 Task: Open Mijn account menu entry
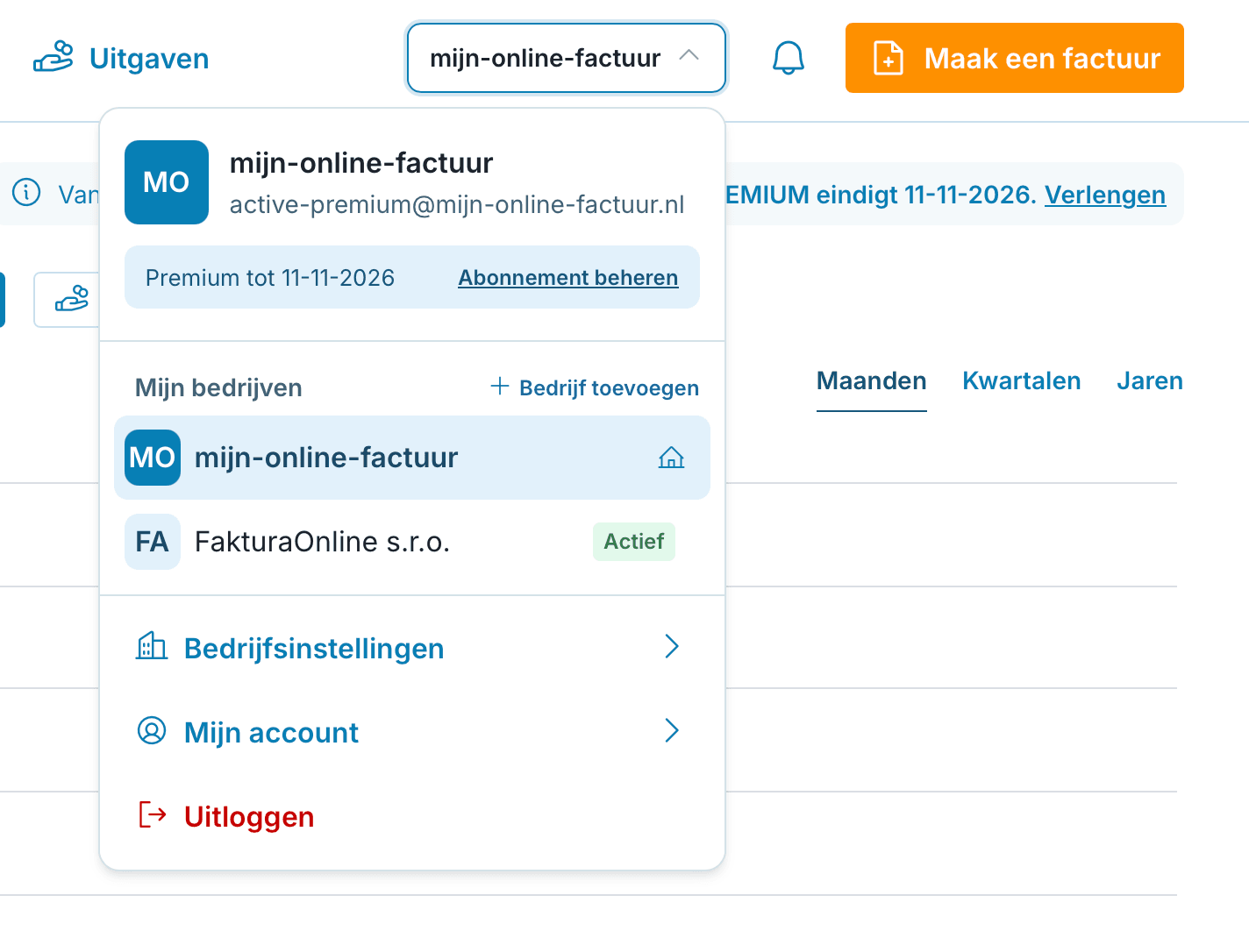click(412, 731)
